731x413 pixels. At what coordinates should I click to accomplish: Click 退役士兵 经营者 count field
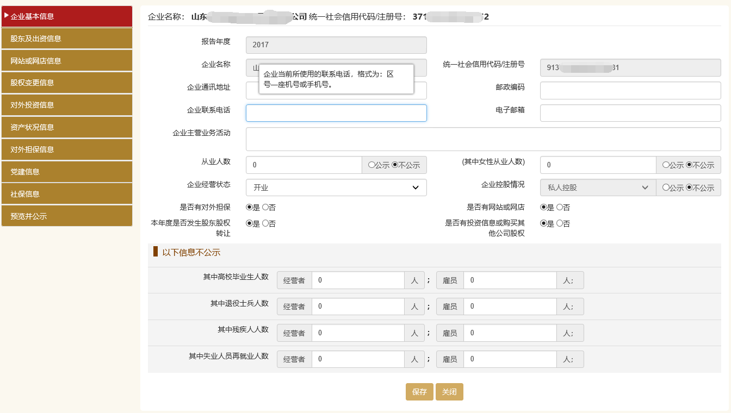(x=358, y=306)
